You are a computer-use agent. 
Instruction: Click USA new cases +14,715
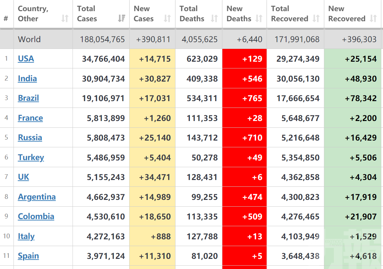tap(155, 59)
